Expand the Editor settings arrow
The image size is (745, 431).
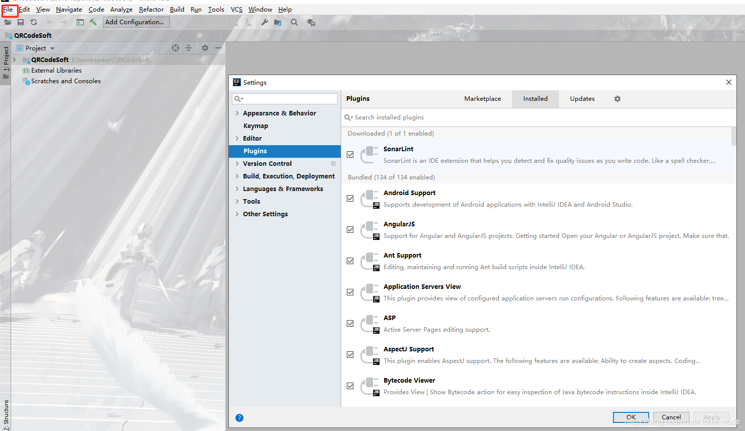tap(237, 139)
